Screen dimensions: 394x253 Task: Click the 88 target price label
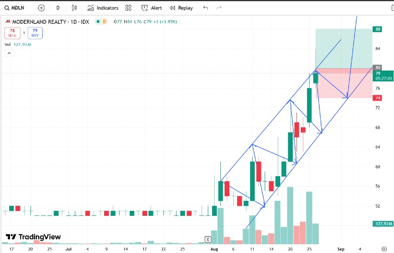[x=378, y=29]
